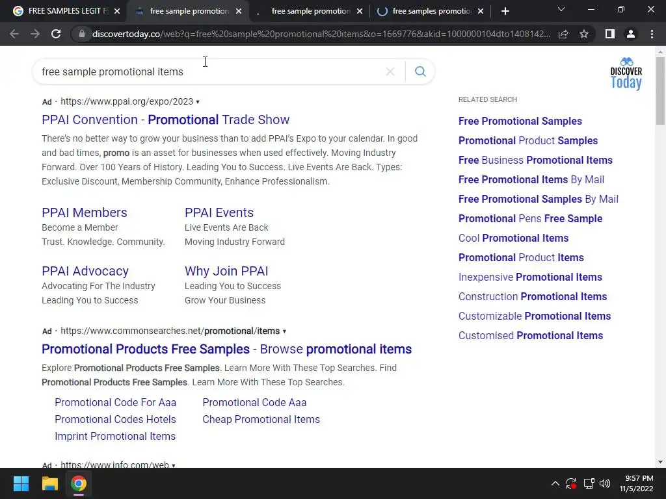Reload the current page
Viewport: 666px width, 499px height.
56,34
